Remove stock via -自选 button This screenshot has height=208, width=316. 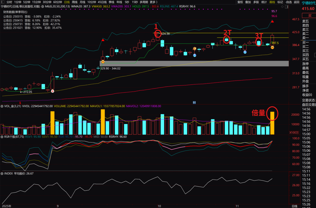(288, 2)
